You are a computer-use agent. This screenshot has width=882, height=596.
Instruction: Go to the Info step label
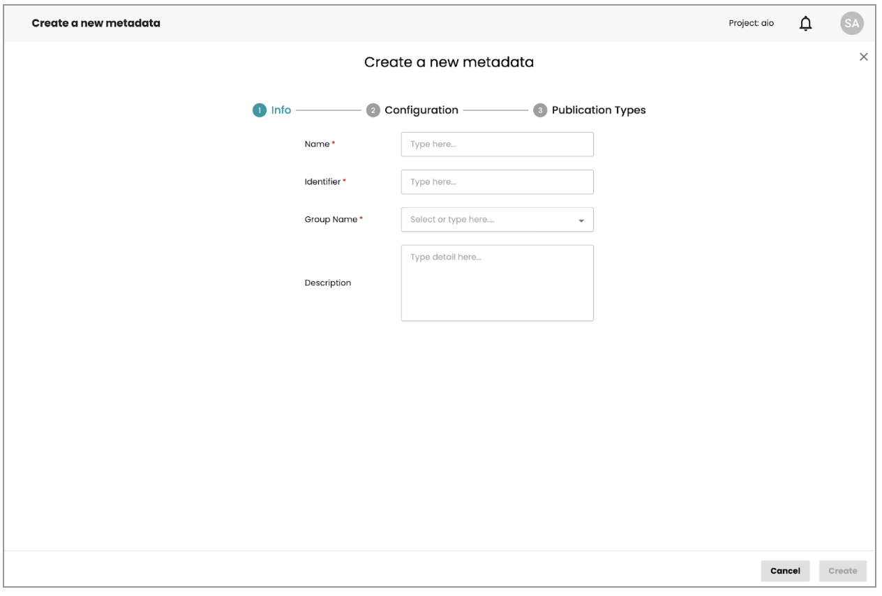click(281, 110)
